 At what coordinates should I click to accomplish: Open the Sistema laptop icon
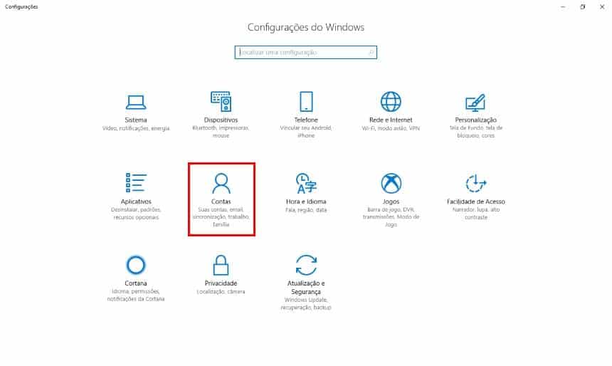(136, 102)
